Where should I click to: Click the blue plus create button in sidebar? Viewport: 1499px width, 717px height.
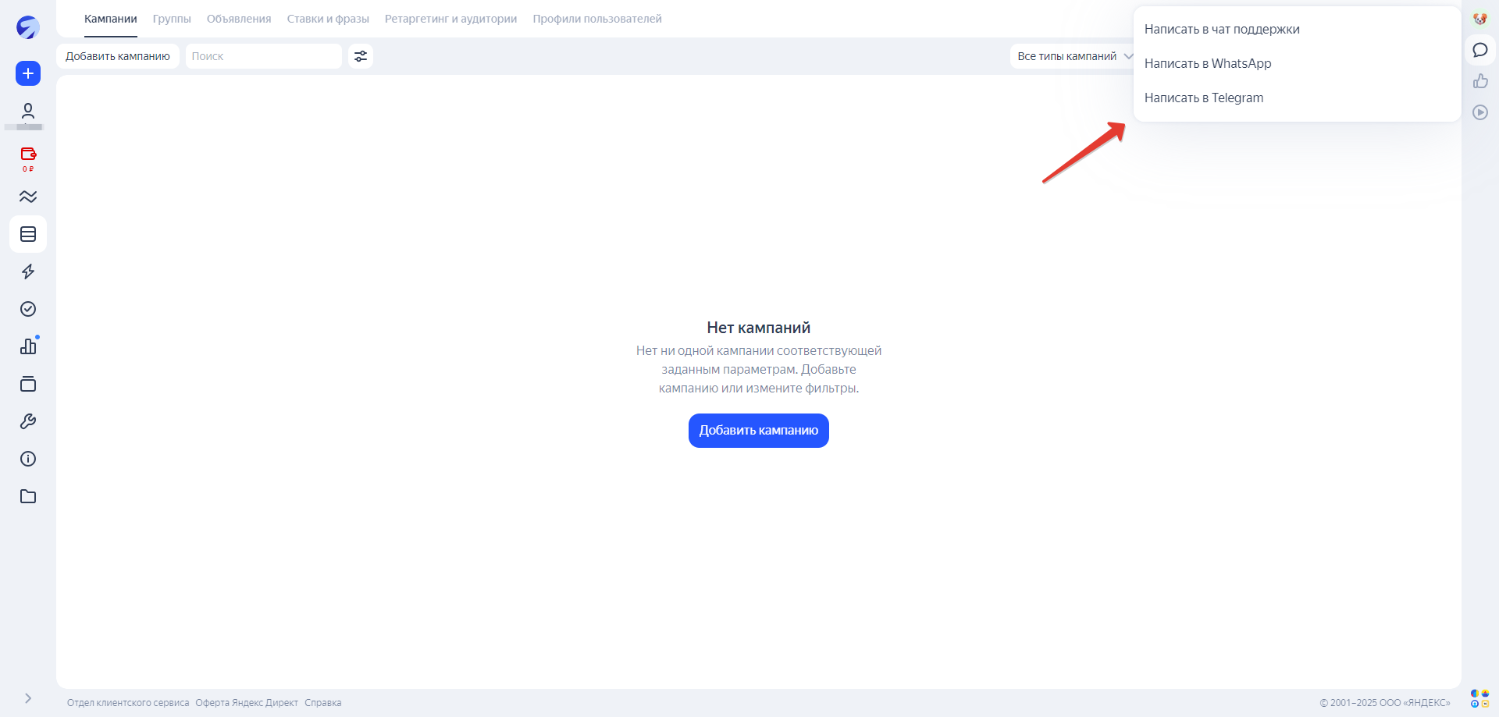pyautogui.click(x=28, y=73)
